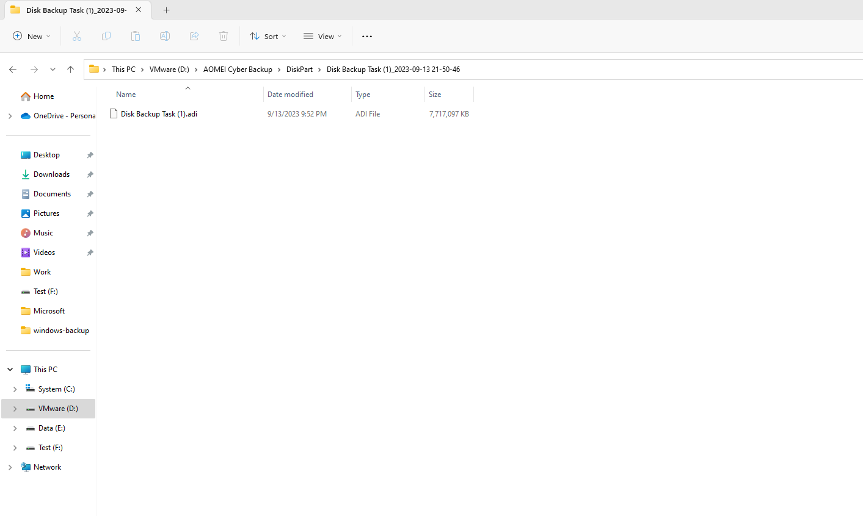The image size is (863, 516).
Task: Go back with the left arrow
Action: (13, 70)
